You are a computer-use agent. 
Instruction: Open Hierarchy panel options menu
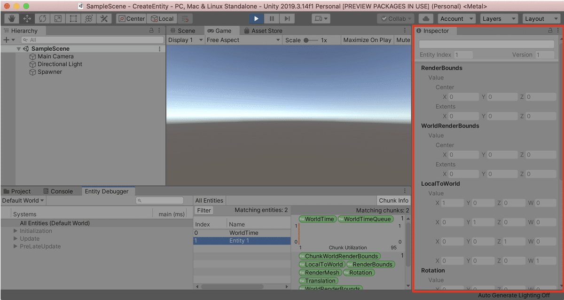click(160, 31)
